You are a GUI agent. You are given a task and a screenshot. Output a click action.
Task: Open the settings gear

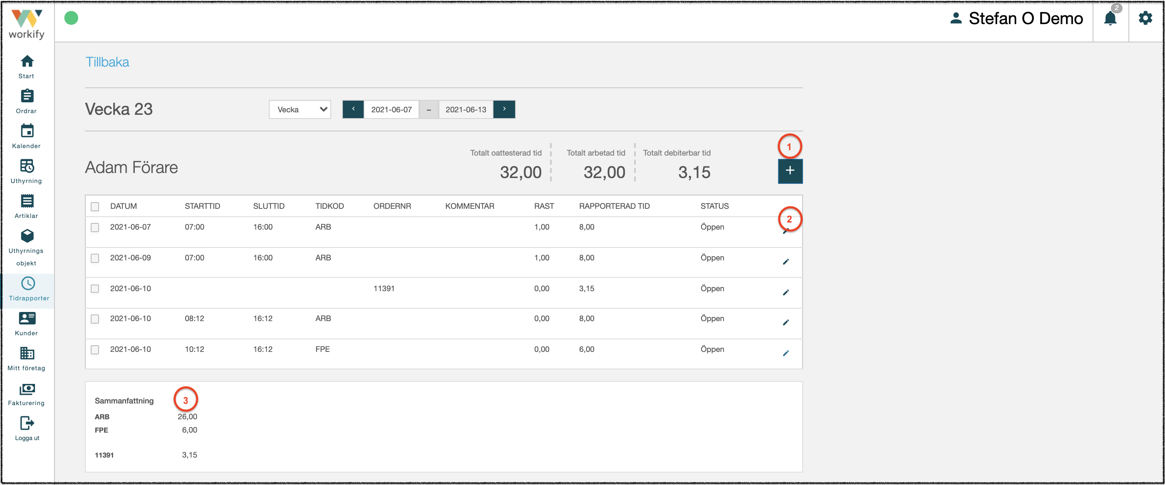coord(1145,19)
